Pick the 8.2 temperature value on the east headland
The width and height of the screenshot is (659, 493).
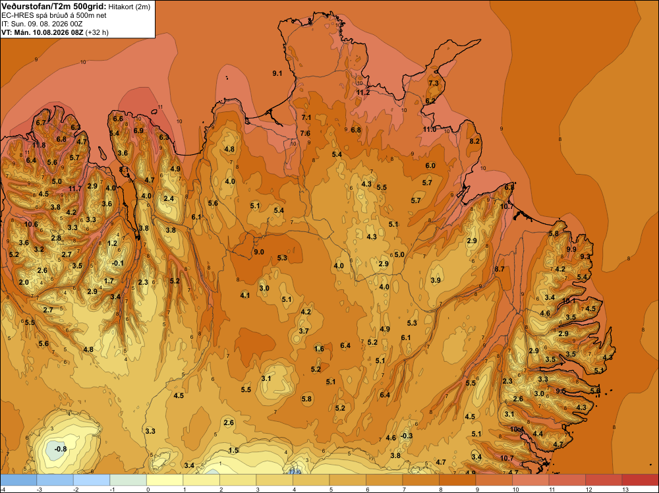click(x=474, y=141)
